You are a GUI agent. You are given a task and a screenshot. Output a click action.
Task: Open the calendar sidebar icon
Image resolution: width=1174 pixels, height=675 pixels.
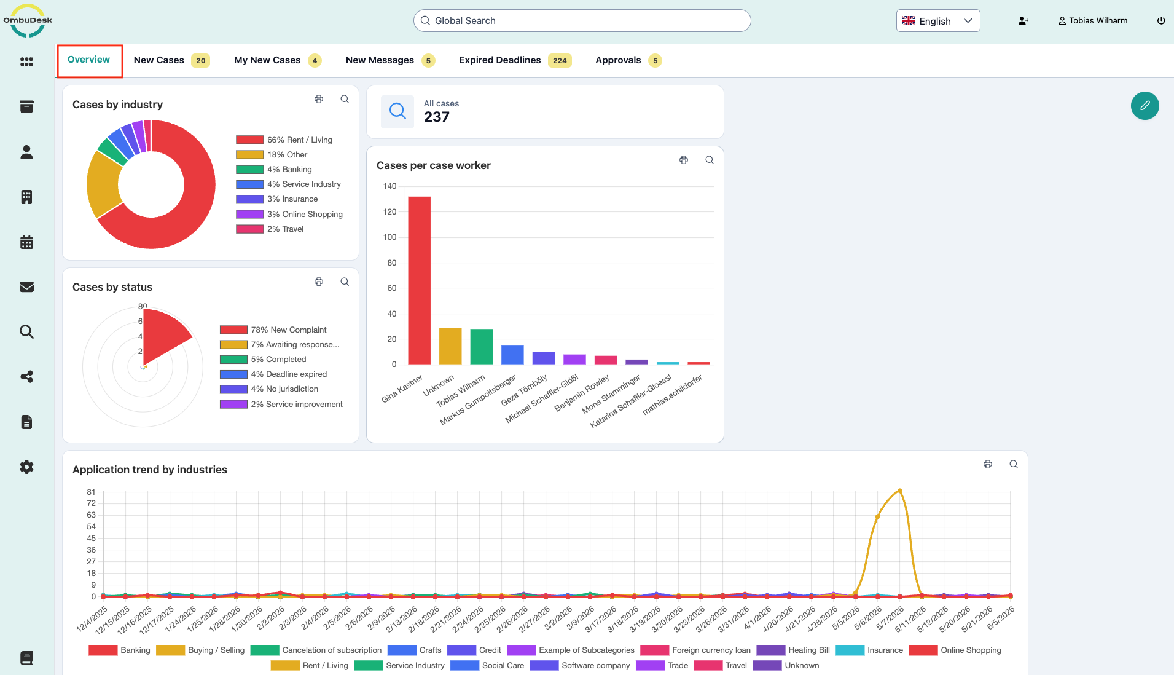tap(26, 242)
